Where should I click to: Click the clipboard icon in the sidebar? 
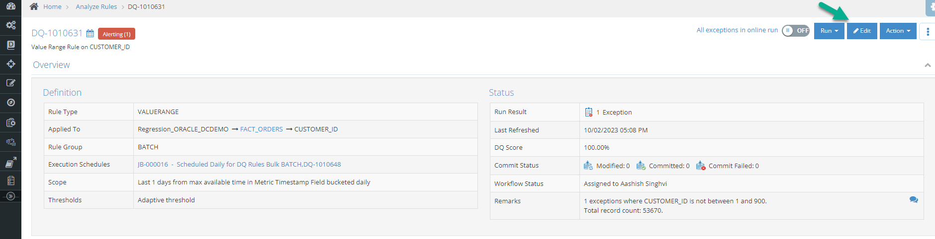[10, 180]
